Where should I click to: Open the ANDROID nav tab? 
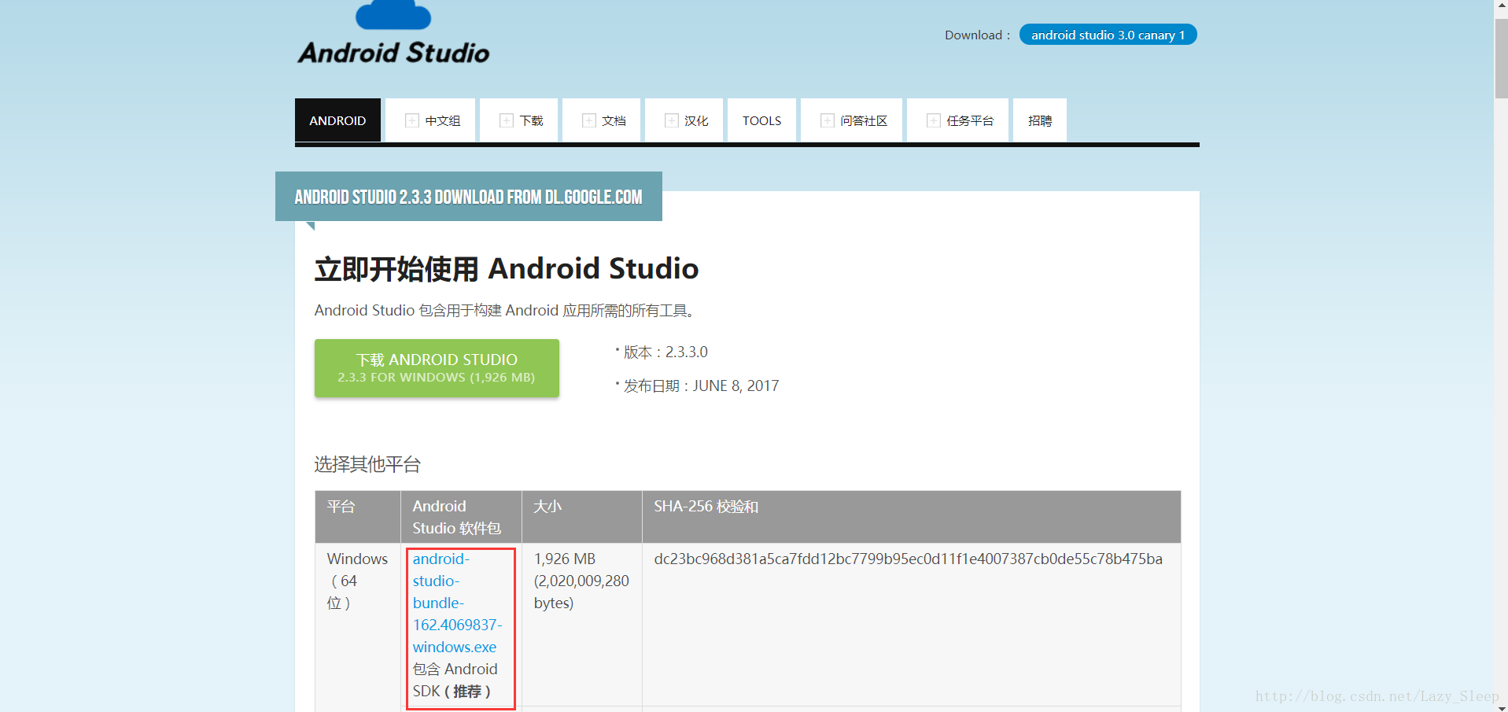click(337, 120)
